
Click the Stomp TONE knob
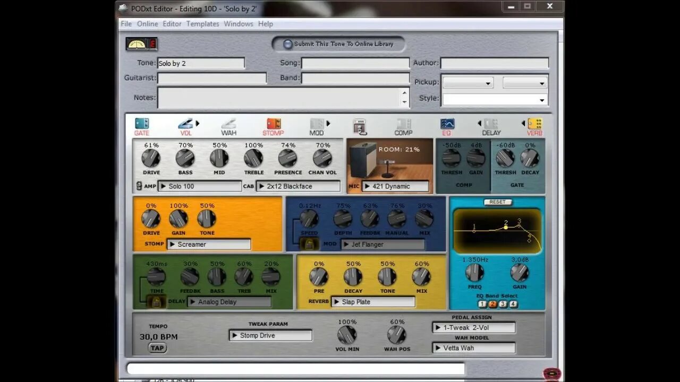pyautogui.click(x=207, y=219)
